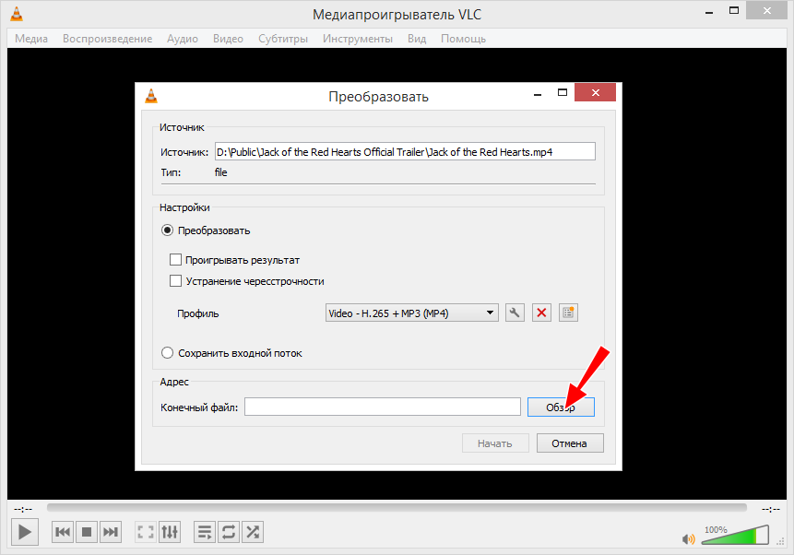Show the playlist icon
Viewport: 794px width, 555px height.
coord(205,532)
